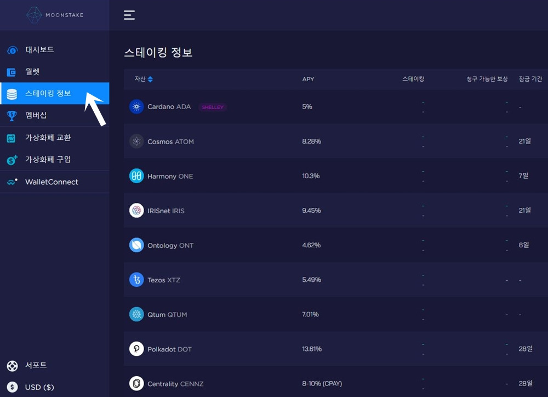Click the Ontology ONT coin icon
Viewport: 548px width, 397px height.
[136, 245]
